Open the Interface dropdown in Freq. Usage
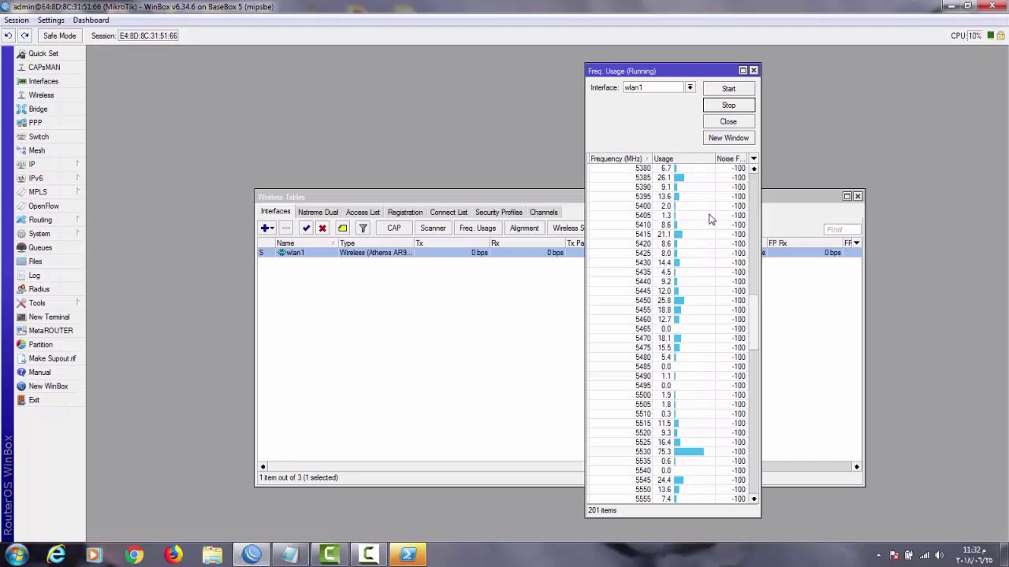The image size is (1009, 567). pos(690,87)
